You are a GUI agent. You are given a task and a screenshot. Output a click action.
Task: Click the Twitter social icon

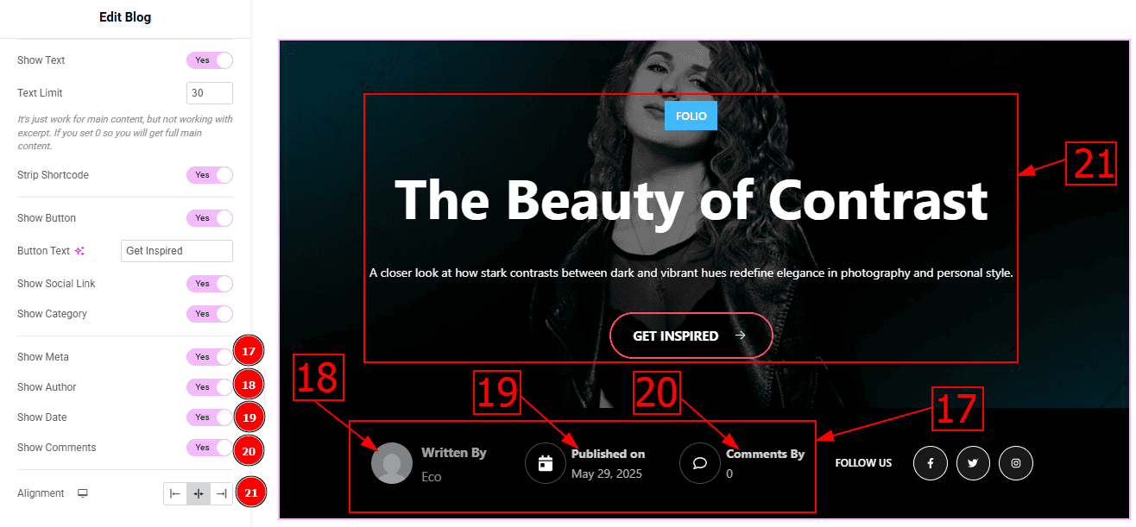coord(973,463)
